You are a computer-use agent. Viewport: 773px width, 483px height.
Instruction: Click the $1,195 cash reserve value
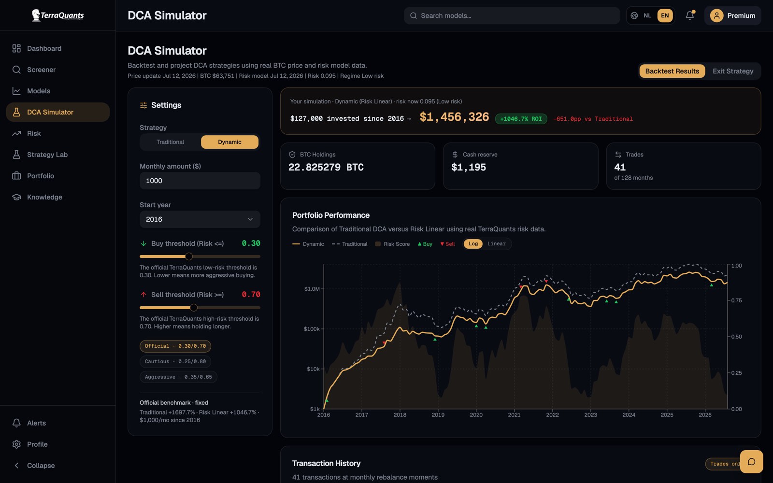coord(469,168)
